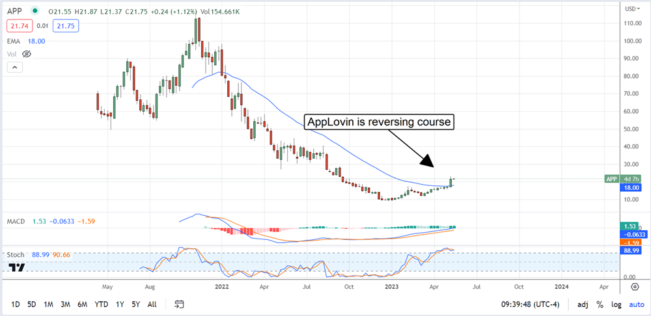Click the -1.59 MACD signal axis label
Screen dimensions: 651x316
click(631, 243)
